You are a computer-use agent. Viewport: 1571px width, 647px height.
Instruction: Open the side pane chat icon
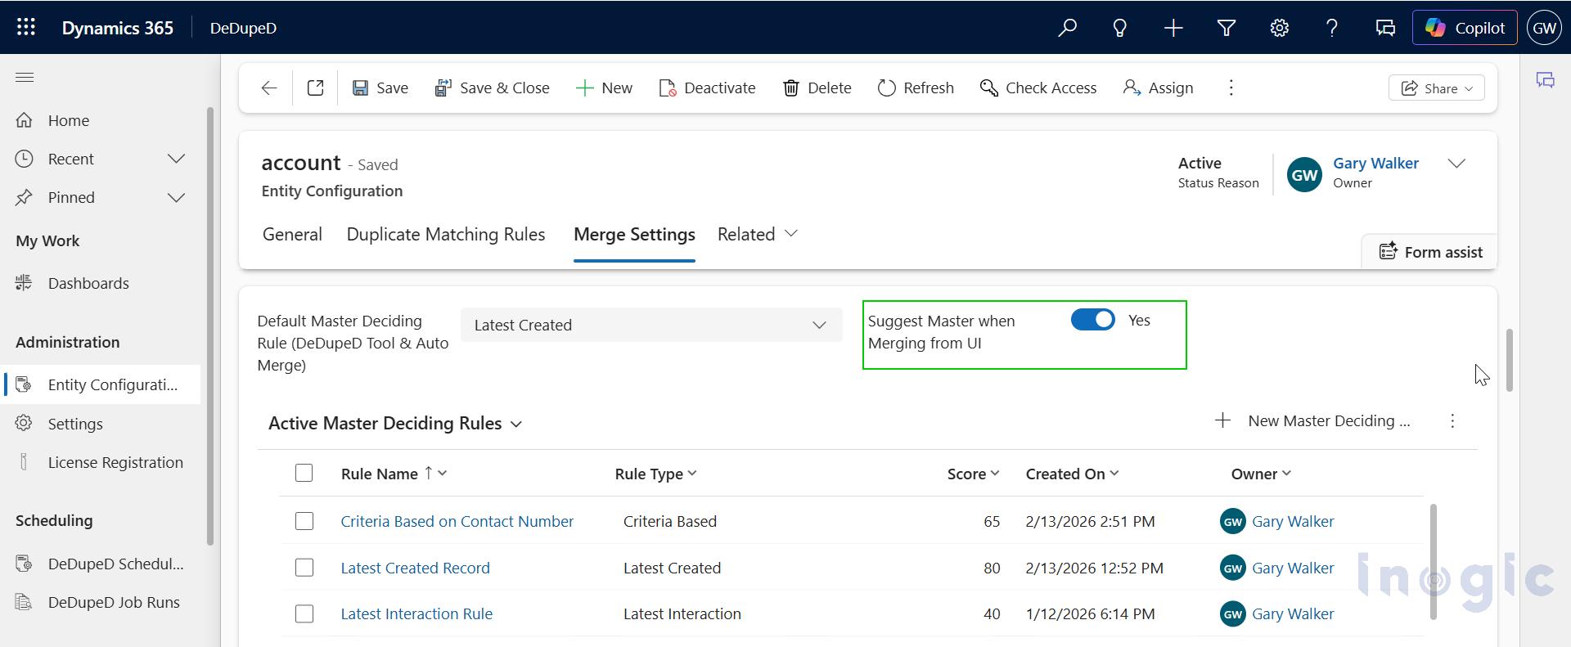coord(1545,80)
